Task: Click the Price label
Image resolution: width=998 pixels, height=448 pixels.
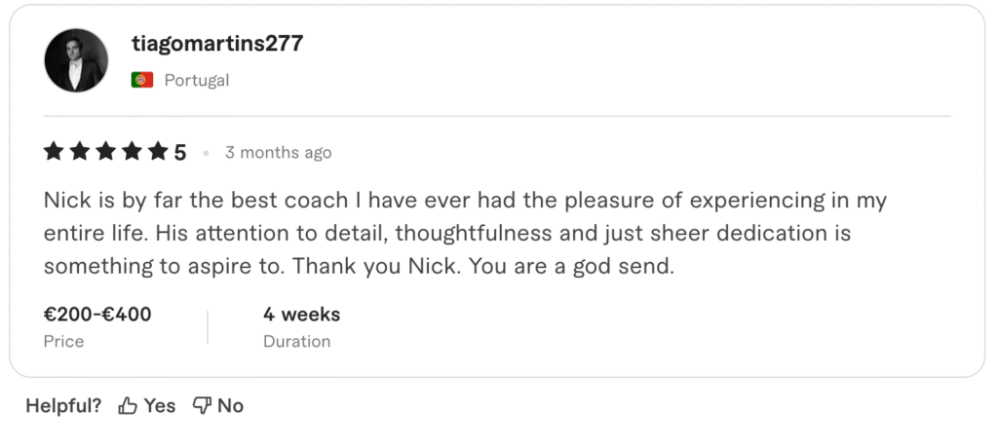Action: [x=63, y=342]
